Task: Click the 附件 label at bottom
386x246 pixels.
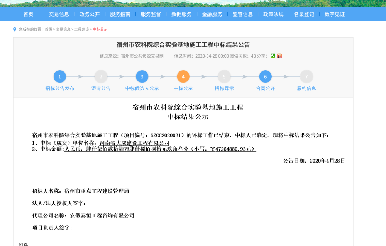Action: [24, 244]
